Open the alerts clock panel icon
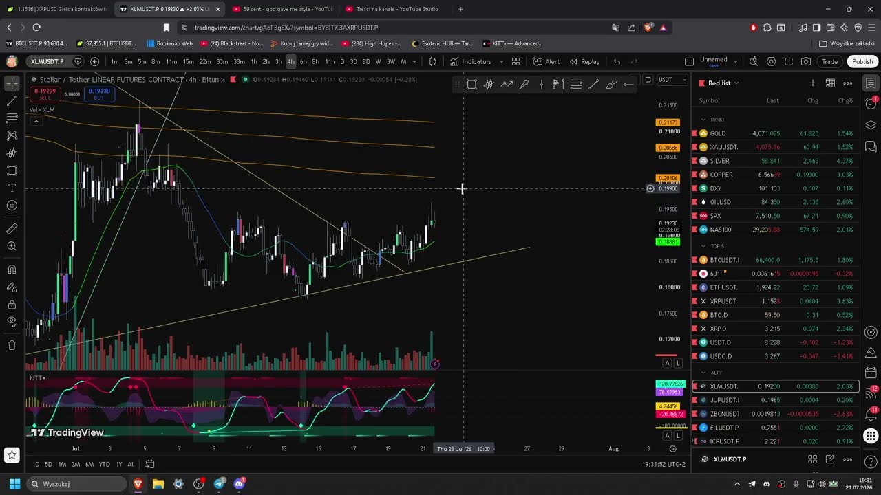The image size is (881, 495). click(871, 104)
